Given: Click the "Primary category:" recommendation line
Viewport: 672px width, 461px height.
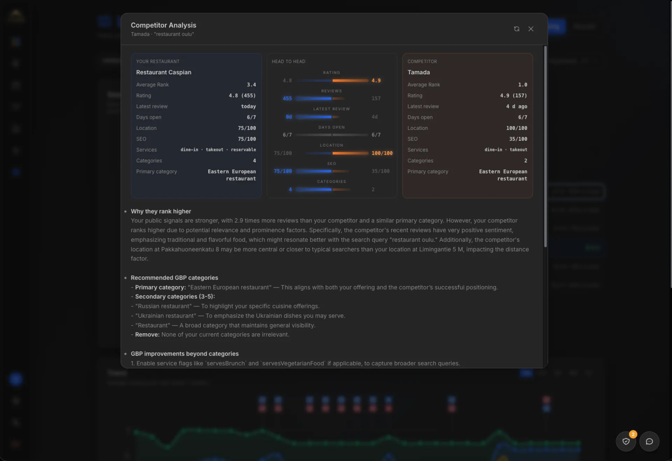Looking at the screenshot, I should [314, 287].
